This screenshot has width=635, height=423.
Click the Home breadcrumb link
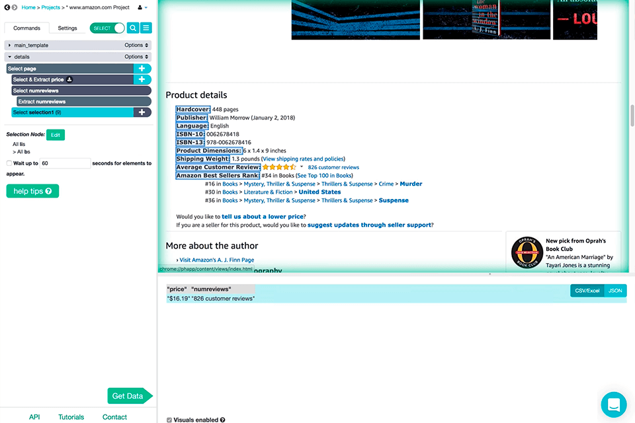click(x=28, y=7)
